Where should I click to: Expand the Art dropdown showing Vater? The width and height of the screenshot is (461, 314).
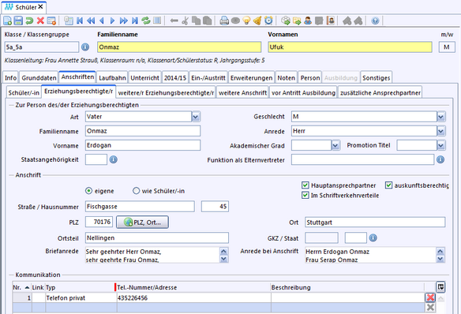tap(196, 117)
